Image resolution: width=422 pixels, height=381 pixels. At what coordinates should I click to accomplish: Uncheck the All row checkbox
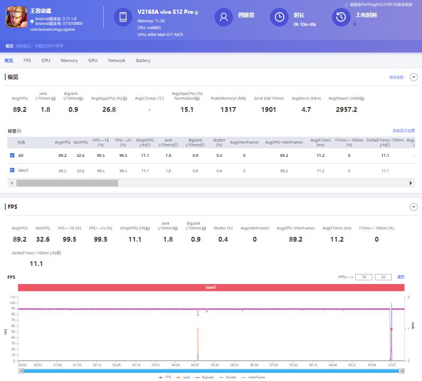coord(12,155)
